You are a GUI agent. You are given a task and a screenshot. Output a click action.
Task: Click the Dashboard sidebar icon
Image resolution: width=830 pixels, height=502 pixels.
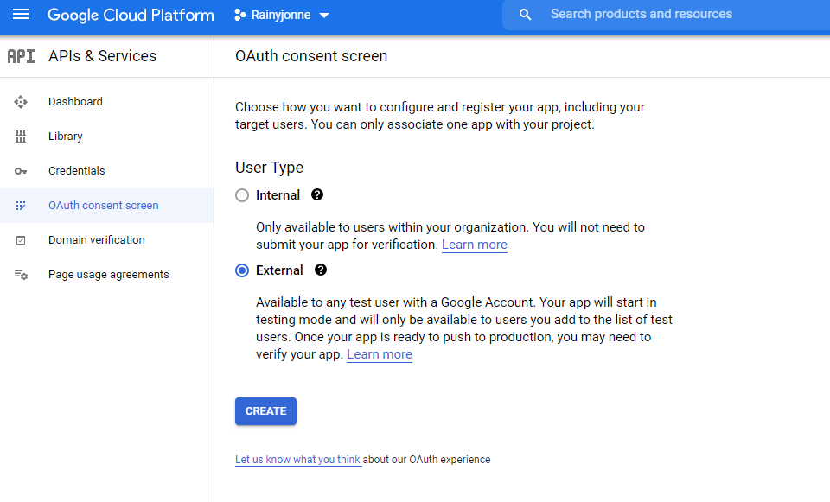[x=21, y=102]
